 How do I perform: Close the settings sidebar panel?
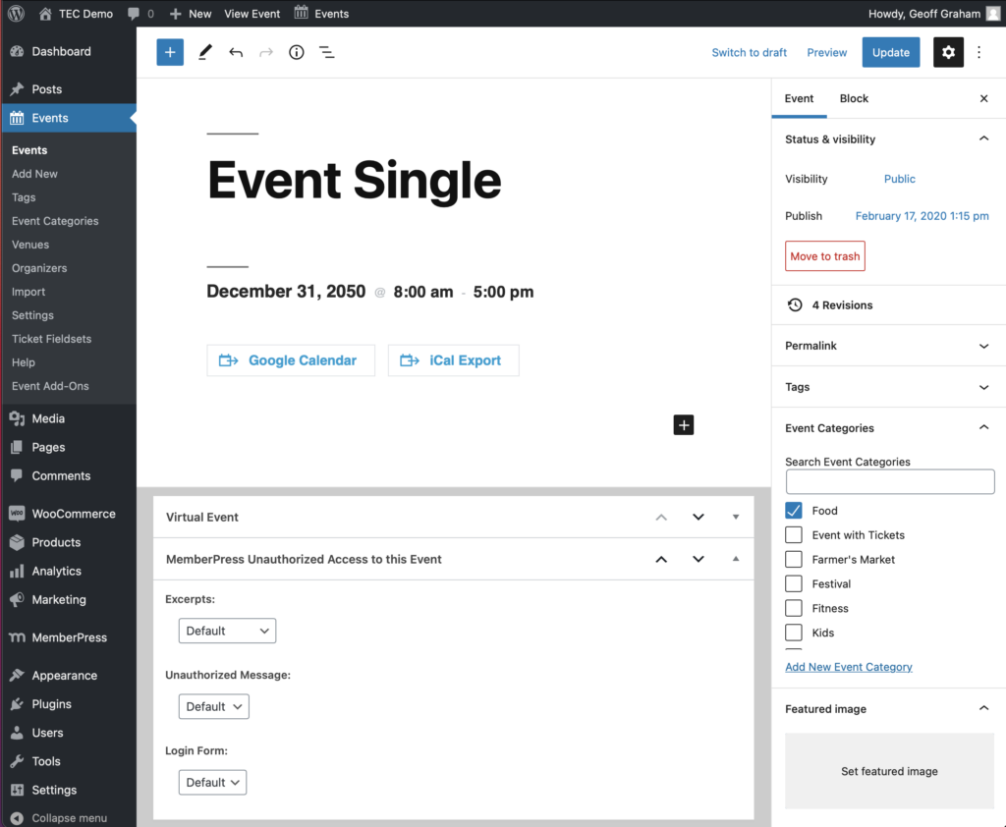click(x=983, y=98)
